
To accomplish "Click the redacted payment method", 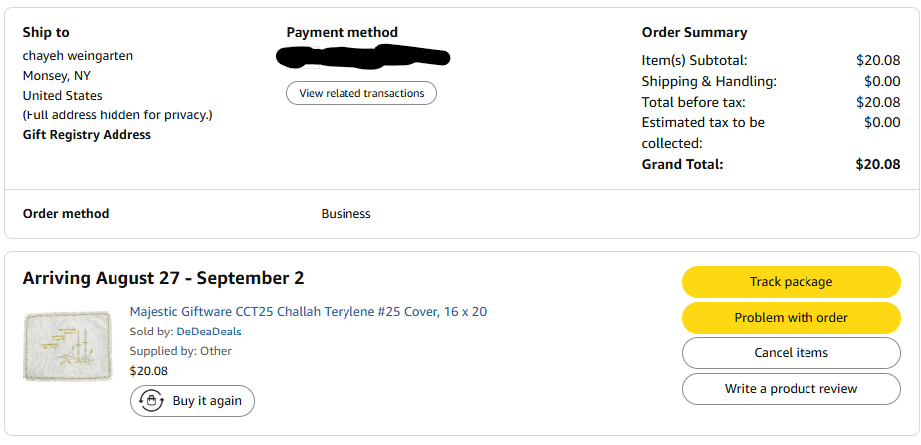I will [x=364, y=56].
